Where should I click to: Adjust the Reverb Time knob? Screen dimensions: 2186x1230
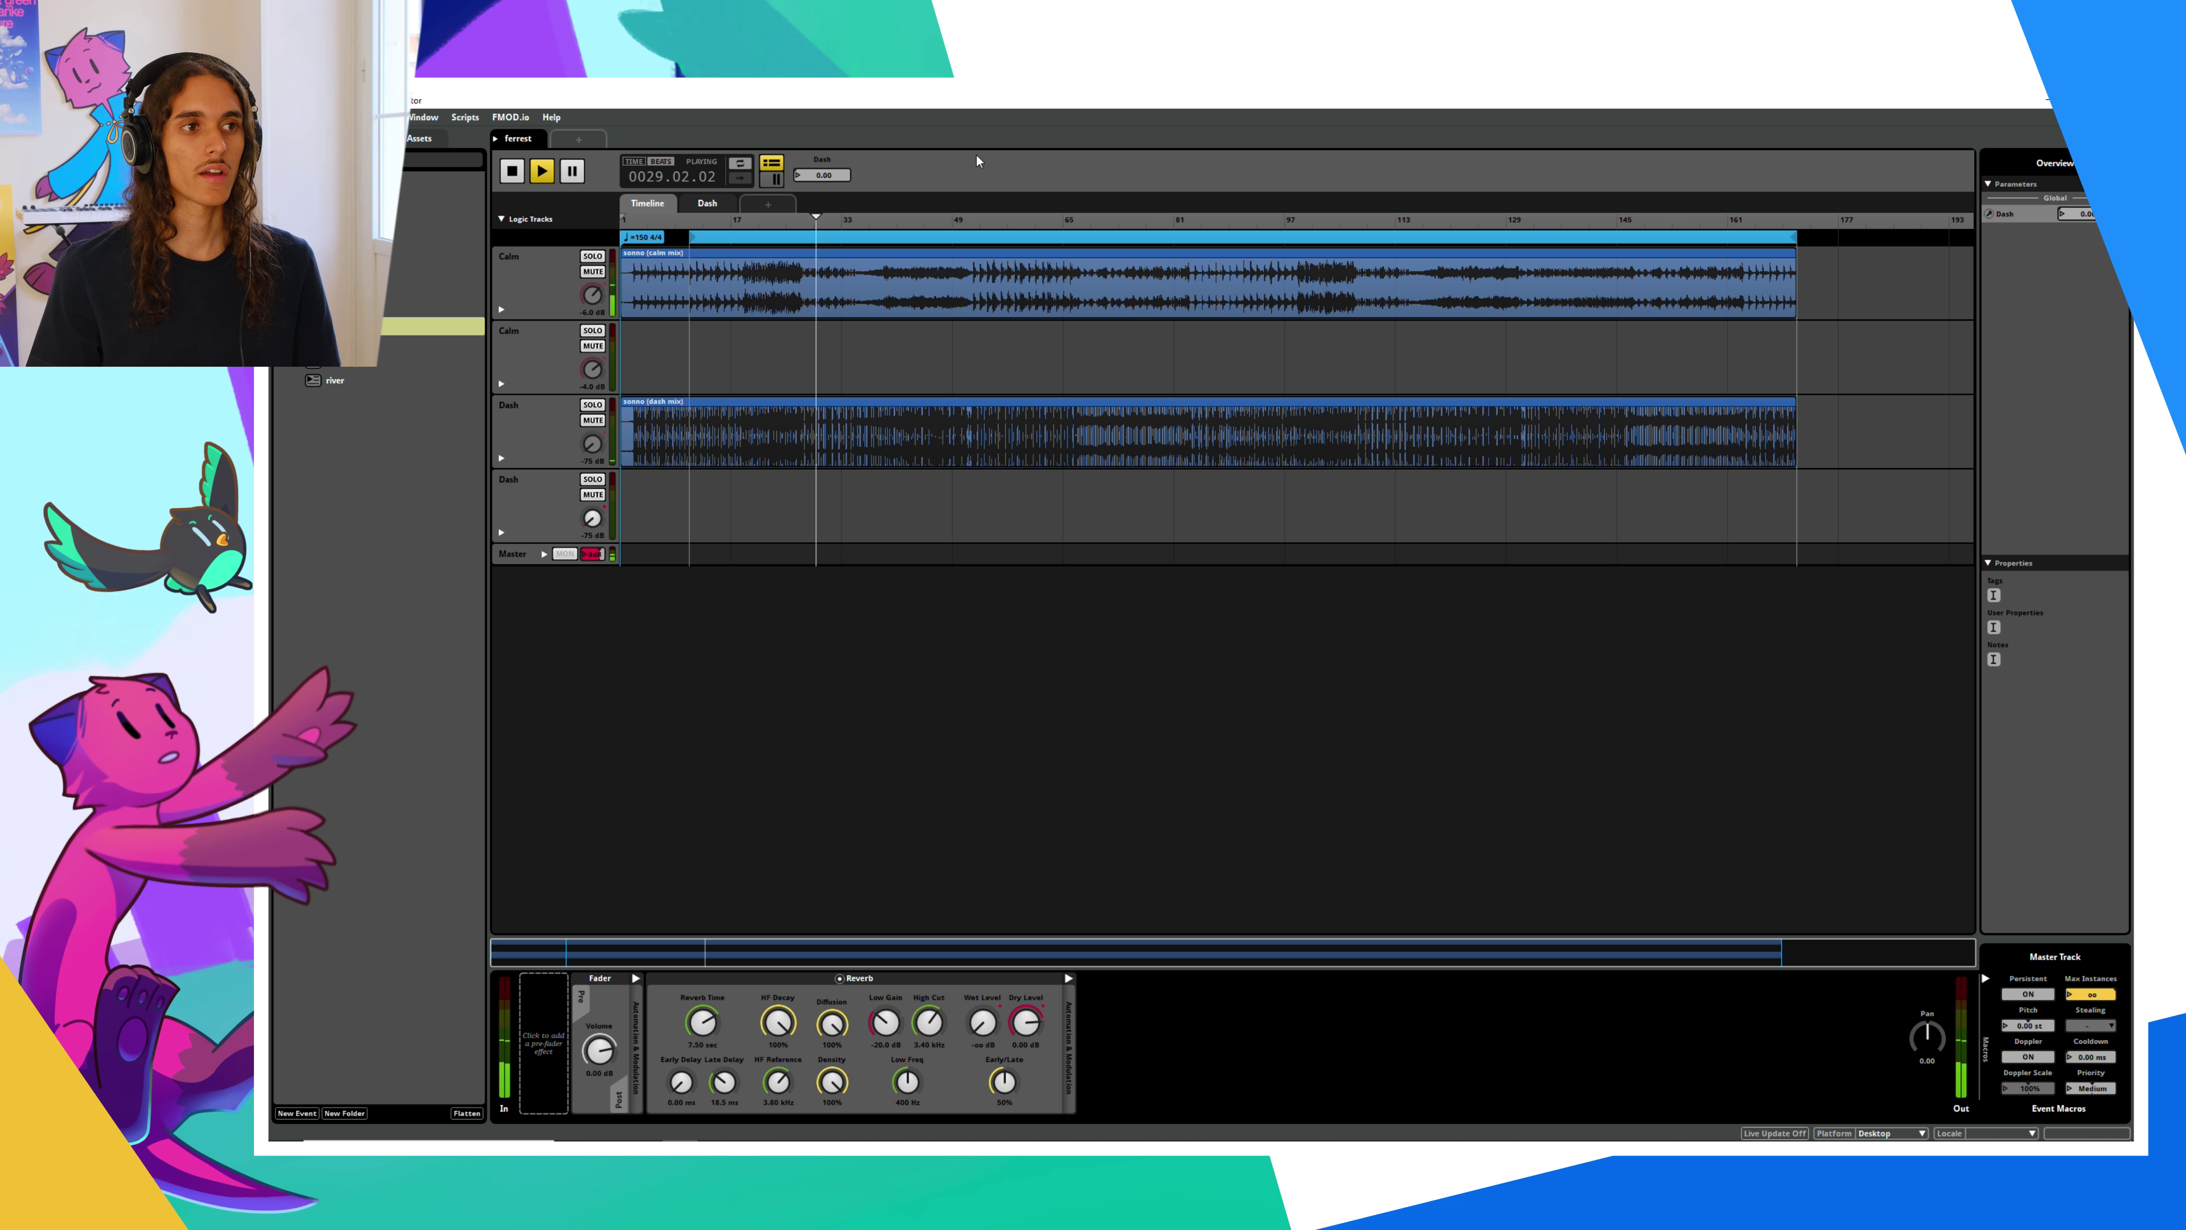click(702, 1022)
